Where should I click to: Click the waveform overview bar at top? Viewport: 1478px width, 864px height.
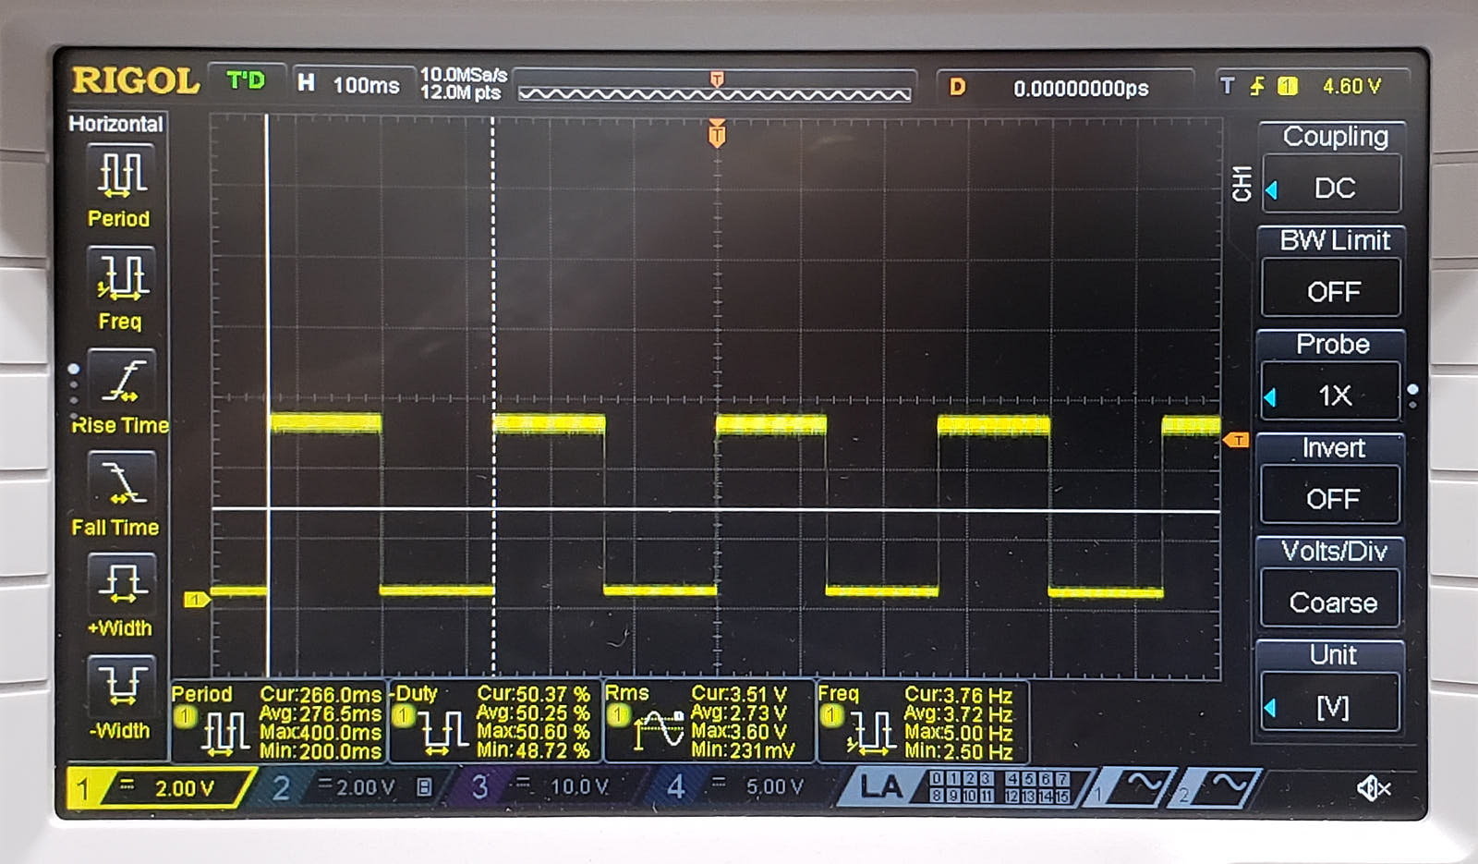pos(716,92)
